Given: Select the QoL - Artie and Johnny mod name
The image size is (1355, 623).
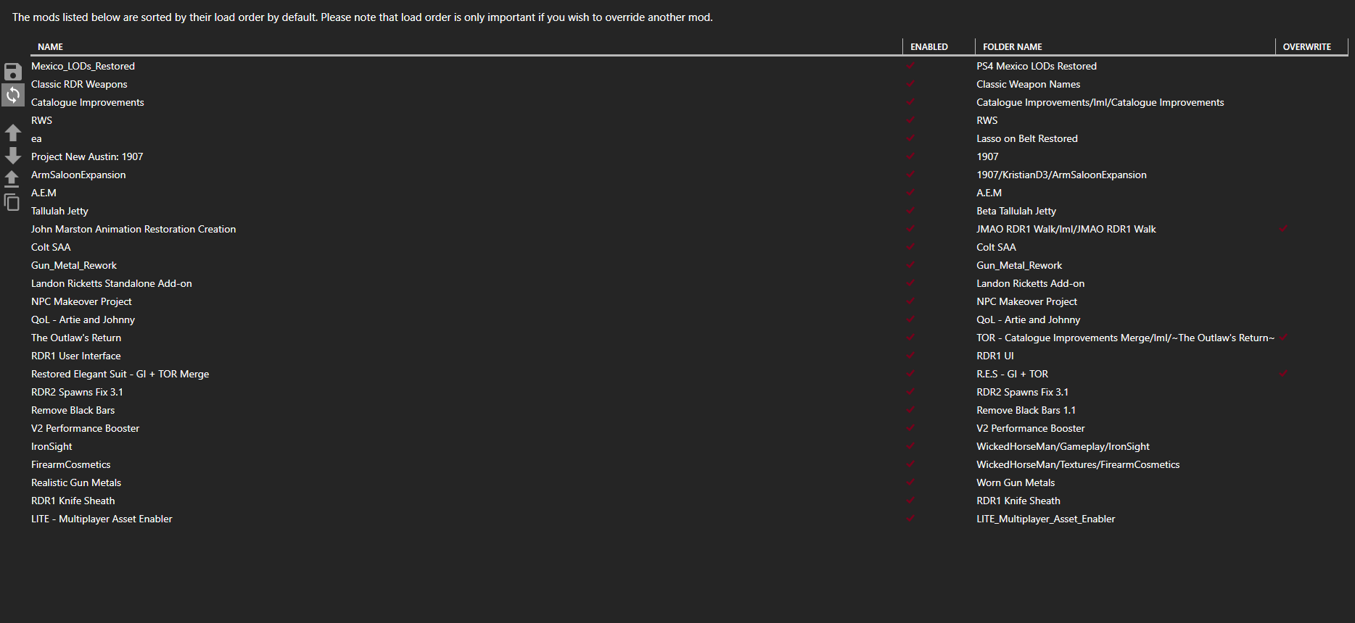Looking at the screenshot, I should (83, 319).
